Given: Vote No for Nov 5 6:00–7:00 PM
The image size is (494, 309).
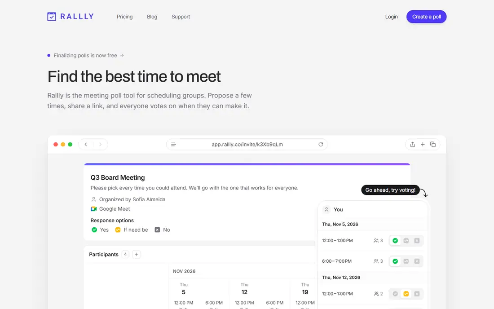Looking at the screenshot, I should coord(417,261).
